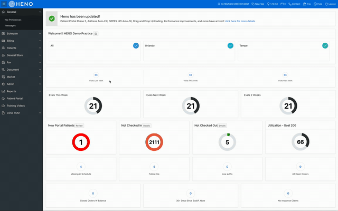
Task: Open the mail envelope counter
Action: point(283,4)
